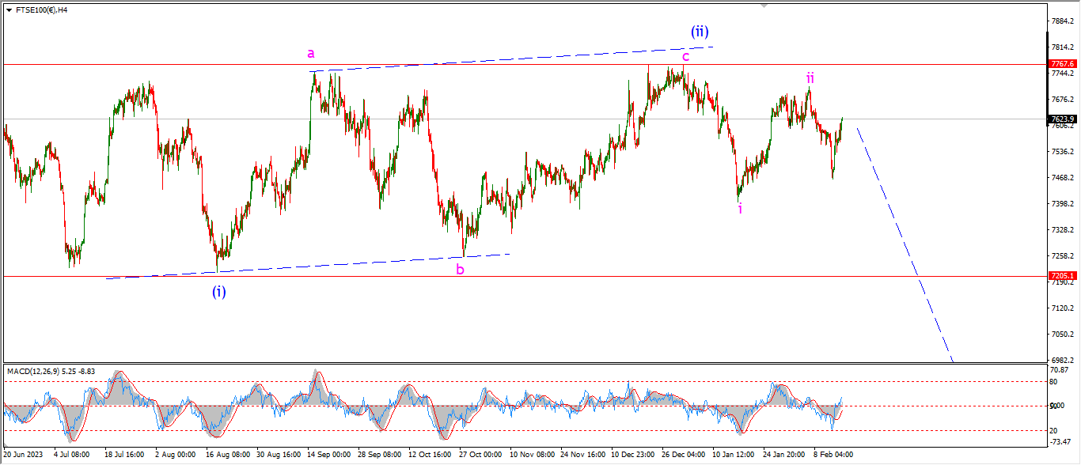The height and width of the screenshot is (465, 1081).
Task: Click the 14 Sep 00:00 time axis label
Action: 329,456
